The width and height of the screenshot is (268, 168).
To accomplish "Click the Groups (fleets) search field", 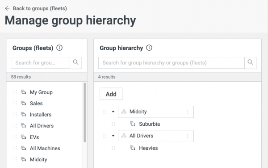I will [x=41, y=63].
